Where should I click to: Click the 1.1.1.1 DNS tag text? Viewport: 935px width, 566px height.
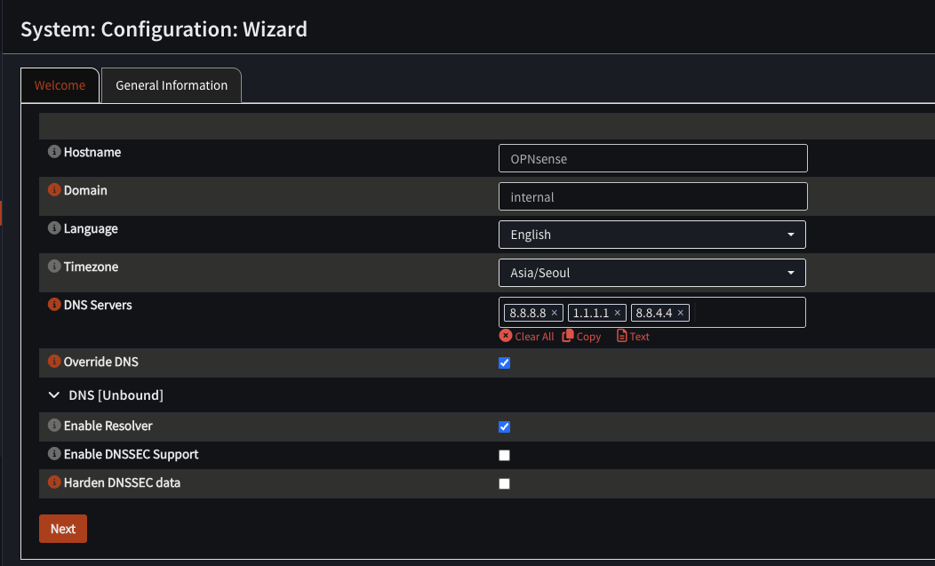[591, 313]
